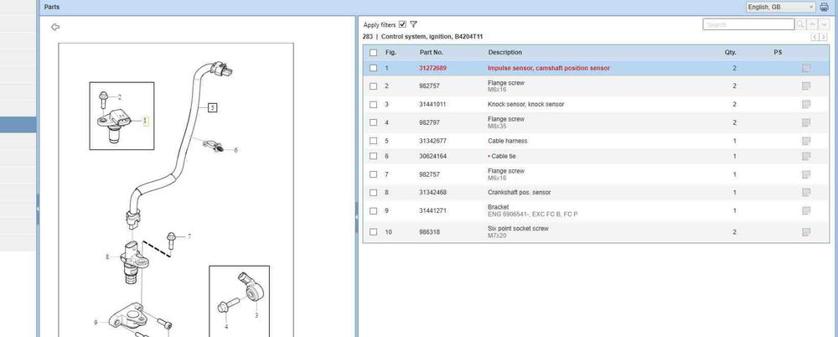The width and height of the screenshot is (838, 337).
Task: Click into the Search input field
Action: point(747,25)
